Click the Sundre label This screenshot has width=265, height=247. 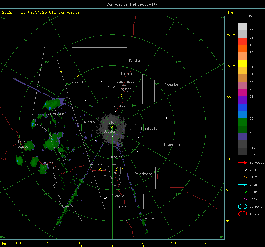pos(89,122)
